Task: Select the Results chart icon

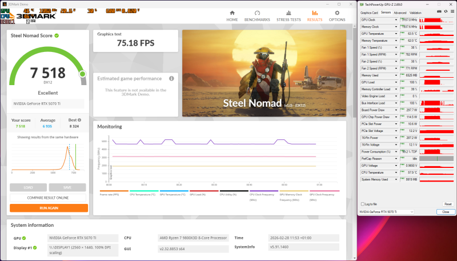Action: tap(315, 13)
